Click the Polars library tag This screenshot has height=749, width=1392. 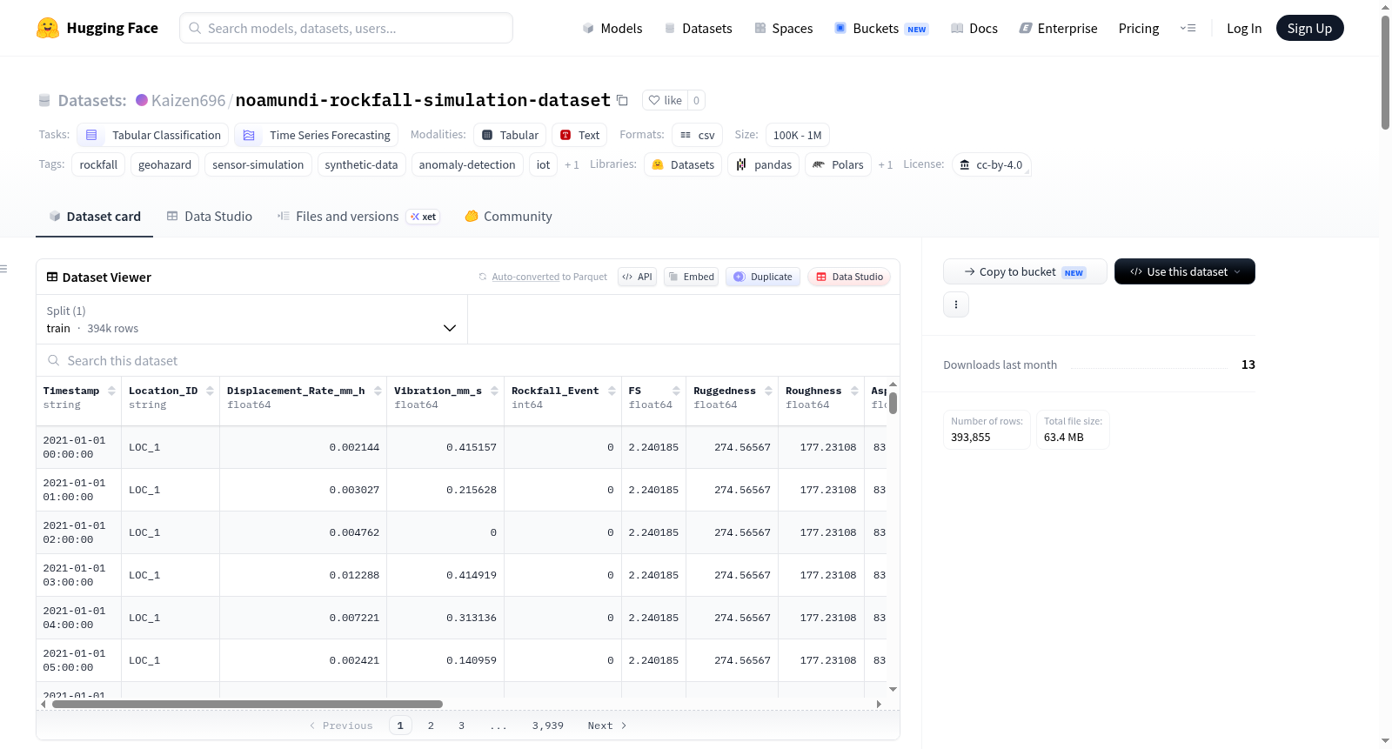point(839,164)
